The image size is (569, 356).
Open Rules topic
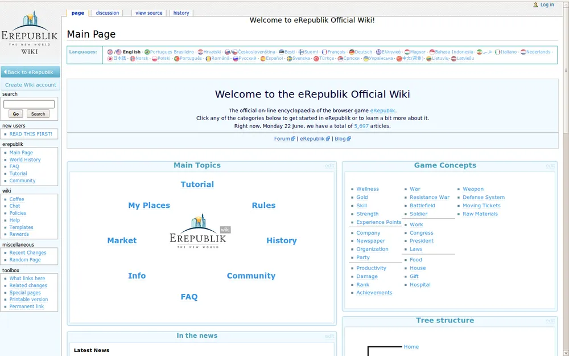(264, 205)
